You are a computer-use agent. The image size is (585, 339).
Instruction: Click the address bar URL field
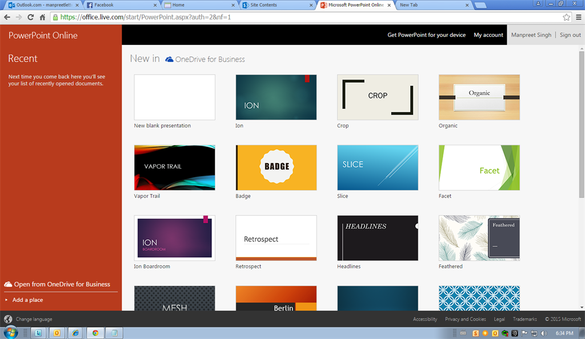[x=306, y=17]
